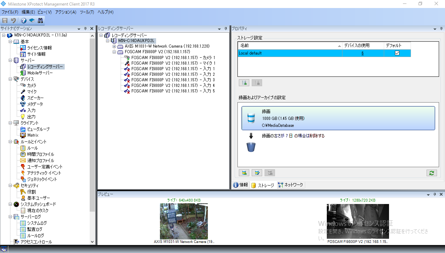Collapse the セキュリティ tree node
This screenshot has height=253, width=445.
[10, 186]
